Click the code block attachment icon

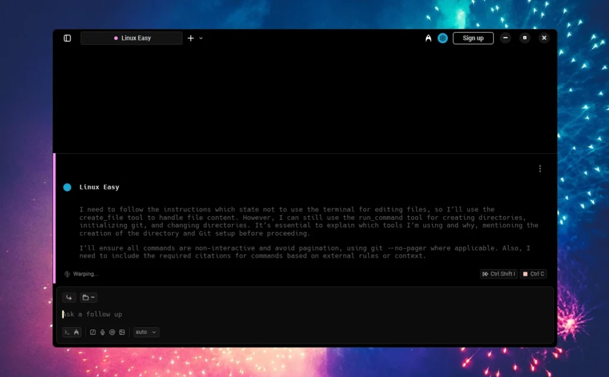(93, 332)
